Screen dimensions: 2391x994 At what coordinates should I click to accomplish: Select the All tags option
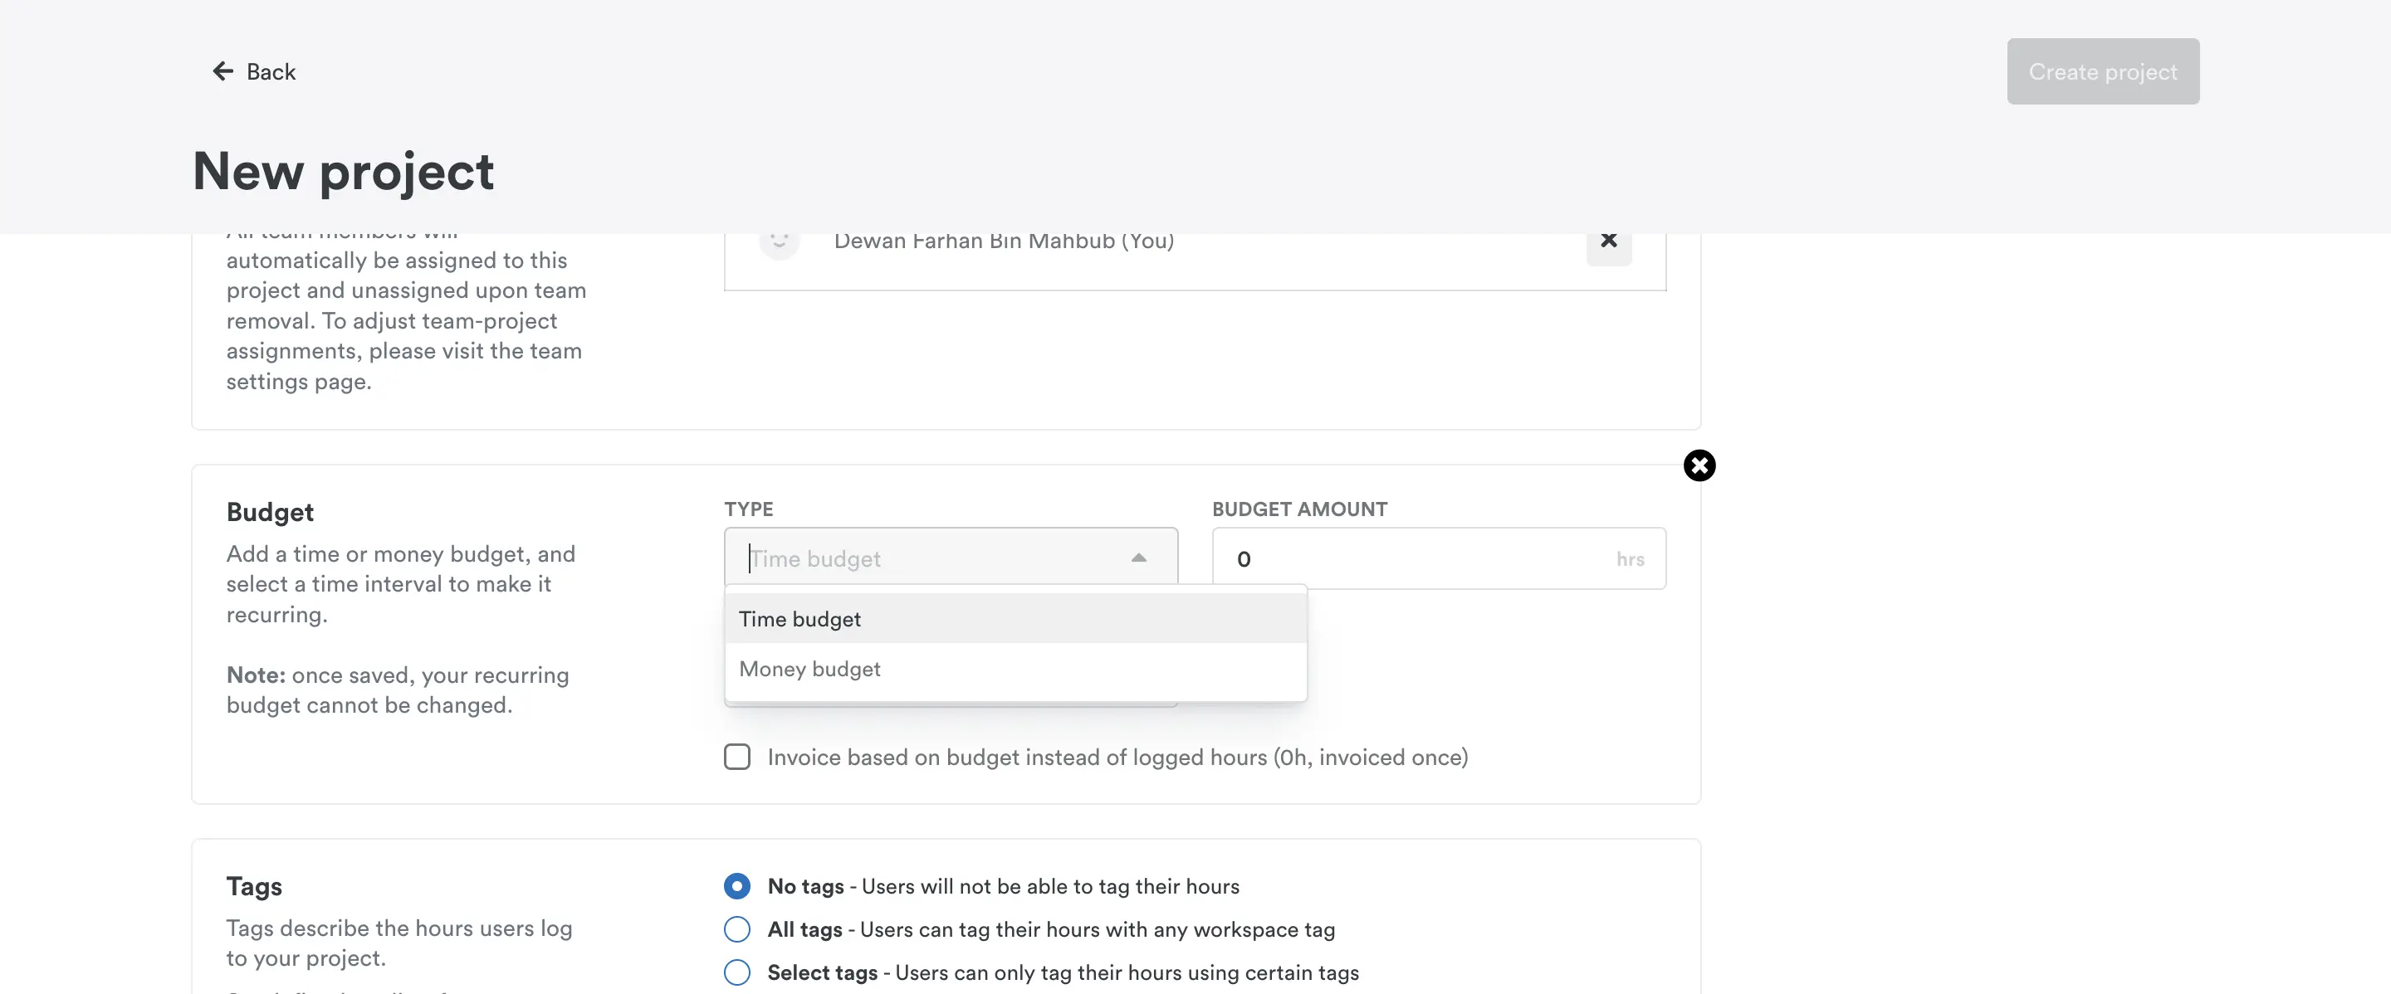[x=736, y=929]
